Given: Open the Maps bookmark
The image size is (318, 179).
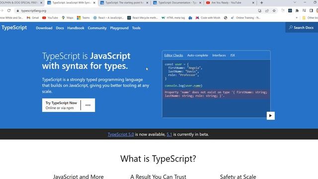Looking at the screenshot, I should (68, 18).
